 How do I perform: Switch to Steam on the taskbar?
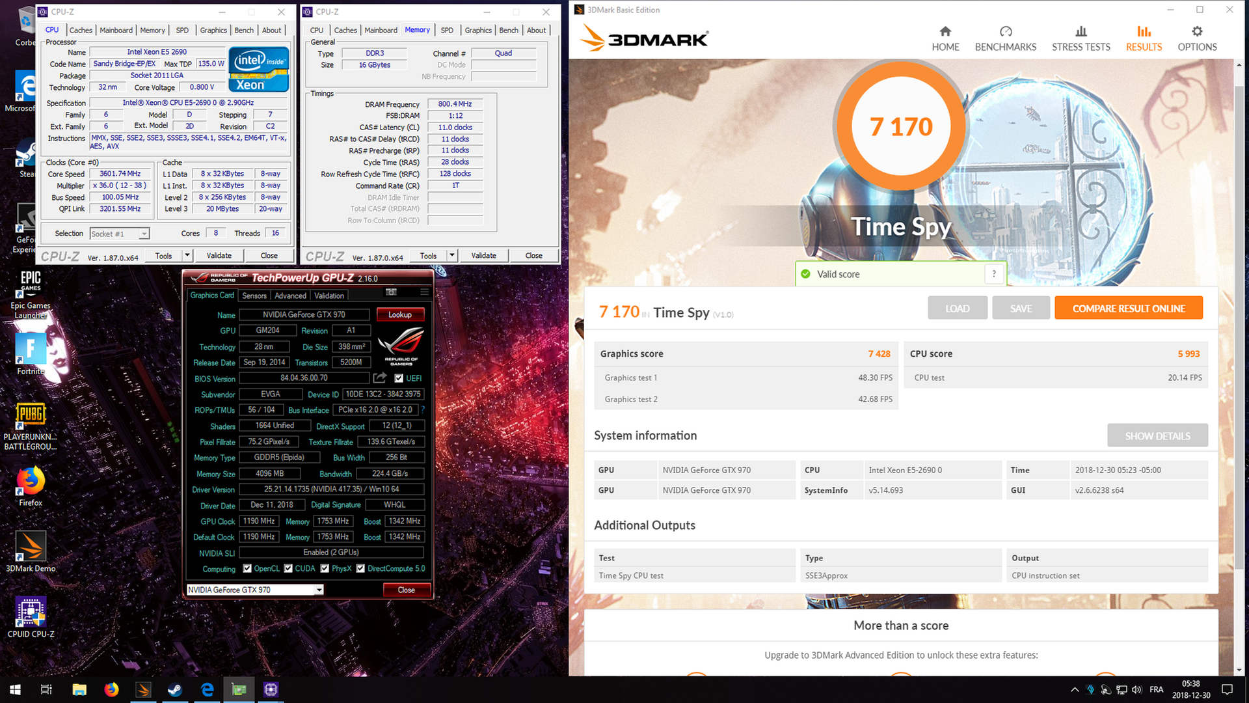tap(175, 689)
